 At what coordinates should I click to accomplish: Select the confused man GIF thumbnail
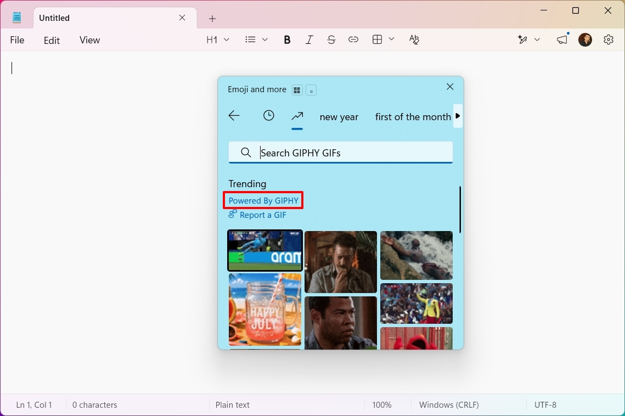[340, 323]
